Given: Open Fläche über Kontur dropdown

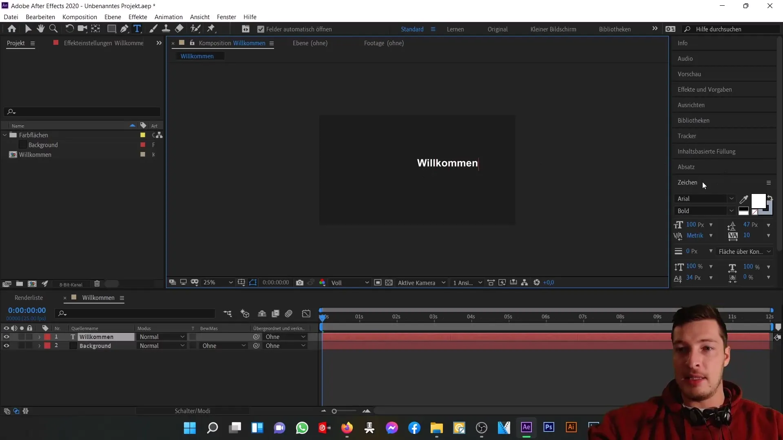Looking at the screenshot, I should point(744,252).
